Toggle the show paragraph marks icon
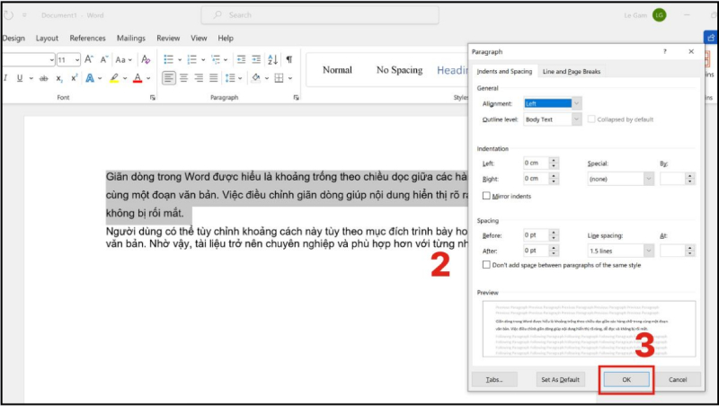The width and height of the screenshot is (719, 406). tap(288, 59)
